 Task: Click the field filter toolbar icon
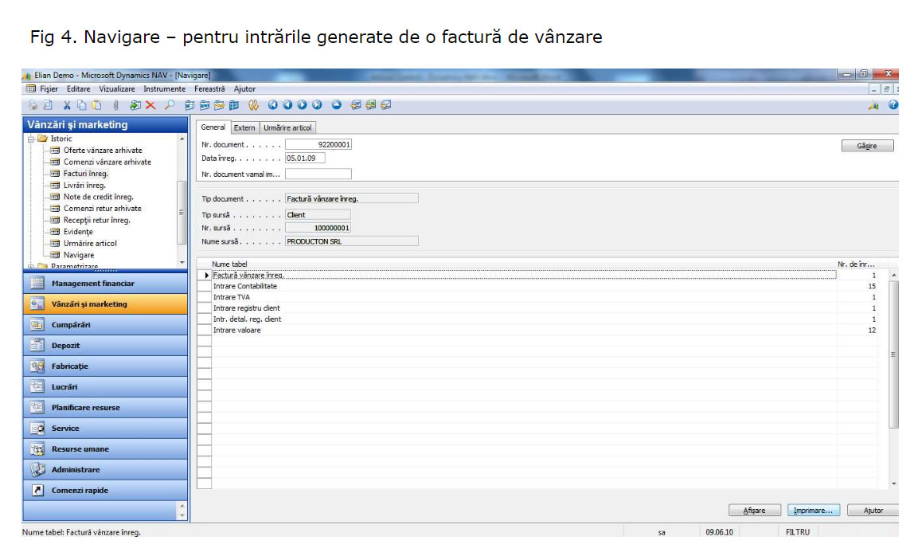189,105
